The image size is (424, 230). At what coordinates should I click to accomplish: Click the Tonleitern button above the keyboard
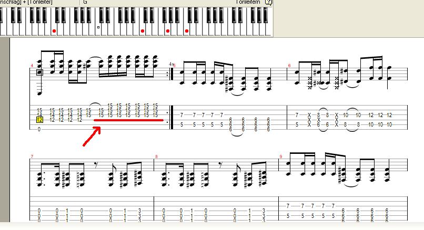pyautogui.click(x=248, y=2)
